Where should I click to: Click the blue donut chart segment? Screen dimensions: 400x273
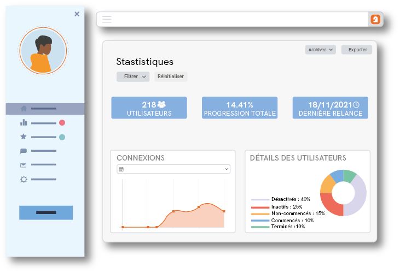click(x=338, y=176)
